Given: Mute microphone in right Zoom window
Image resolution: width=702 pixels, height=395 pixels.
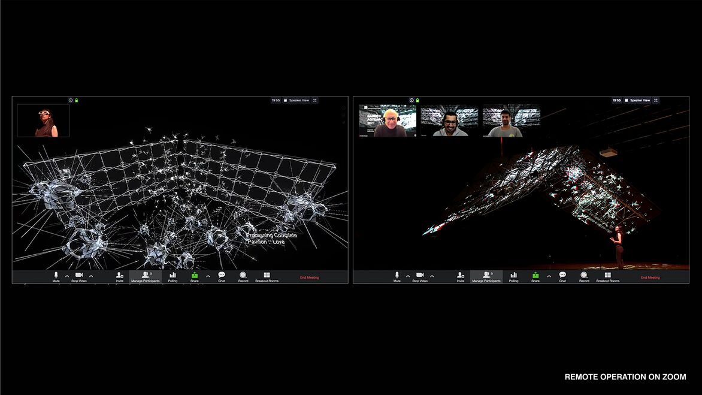Looking at the screenshot, I should (397, 276).
